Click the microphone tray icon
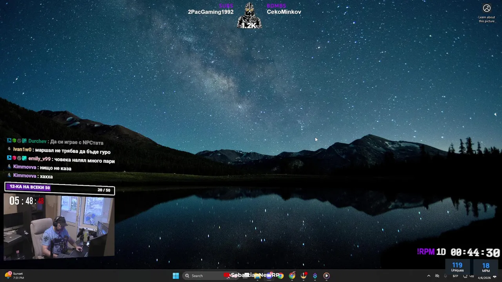Image resolution: width=502 pixels, height=282 pixels. tap(446, 276)
